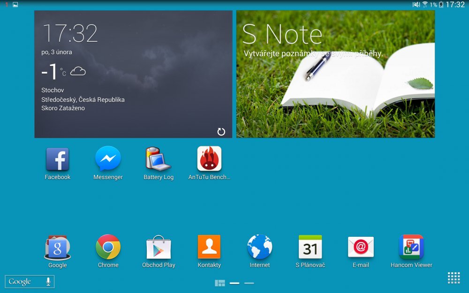Open the Facebook app
This screenshot has height=293, width=469.
[57, 159]
